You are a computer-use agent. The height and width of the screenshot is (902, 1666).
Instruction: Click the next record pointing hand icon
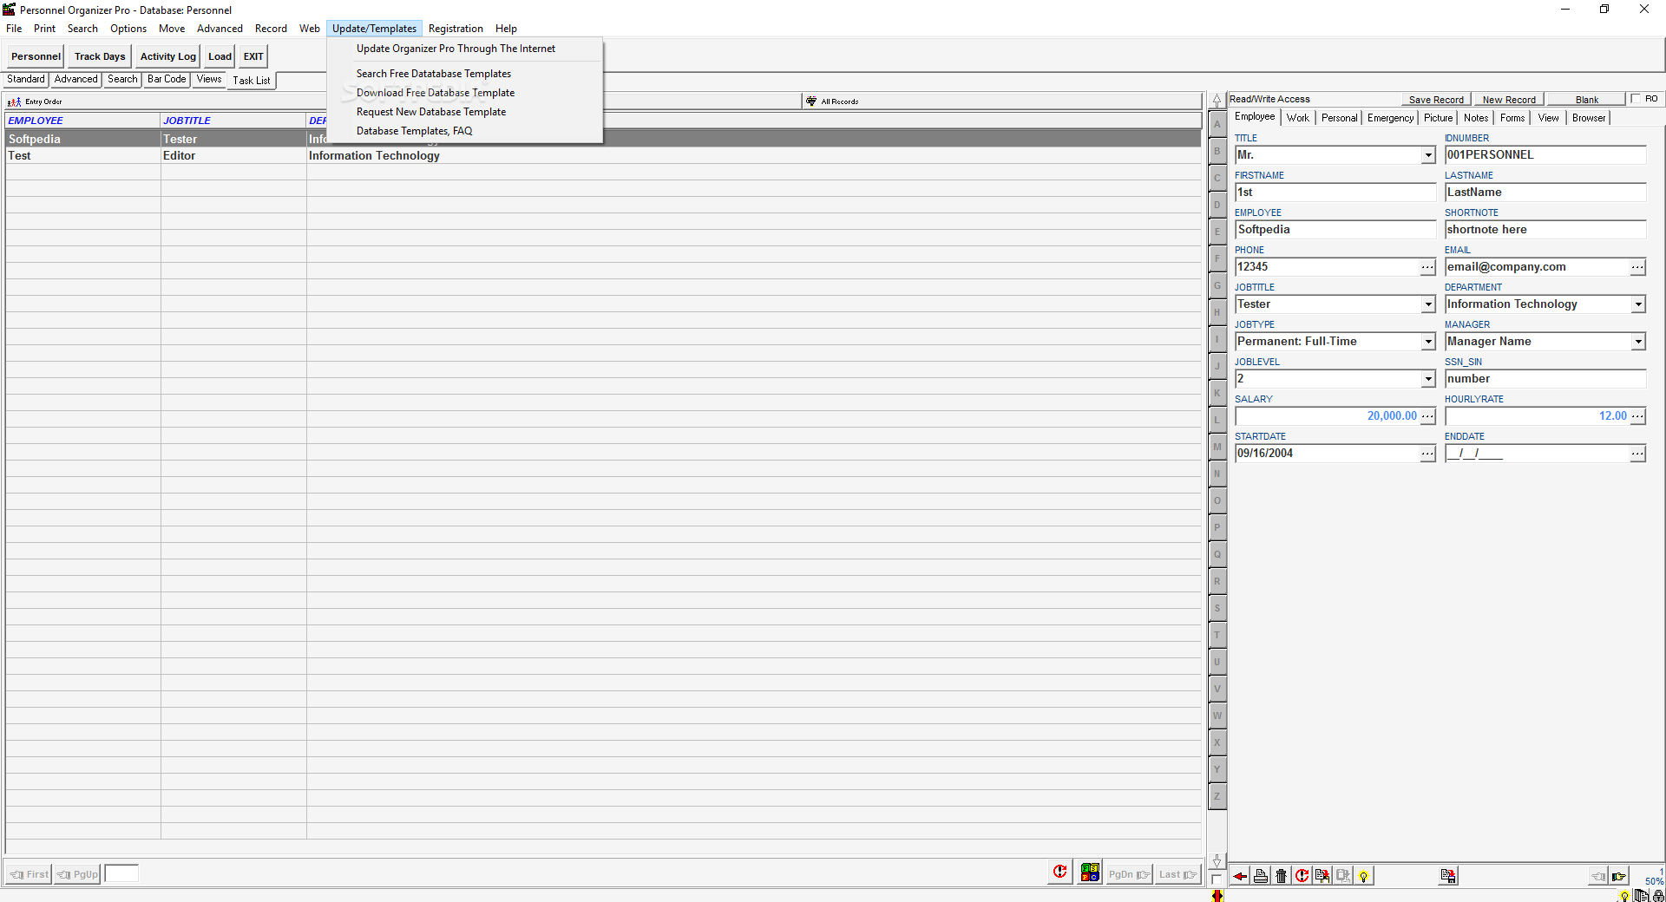point(1619,876)
